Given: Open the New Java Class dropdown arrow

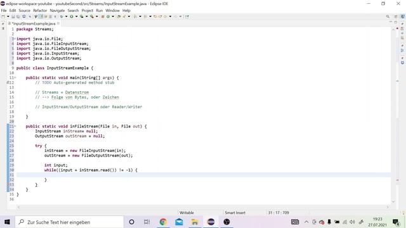Looking at the screenshot, I should (113, 16).
